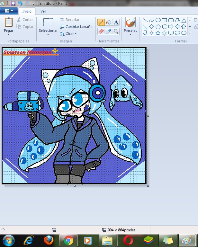Open the Pegar dropdown arrow
The width and height of the screenshot is (198, 250).
(x=9, y=35)
